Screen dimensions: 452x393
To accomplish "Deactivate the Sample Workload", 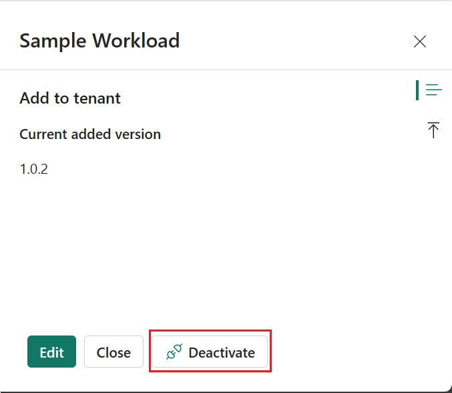I will [210, 352].
